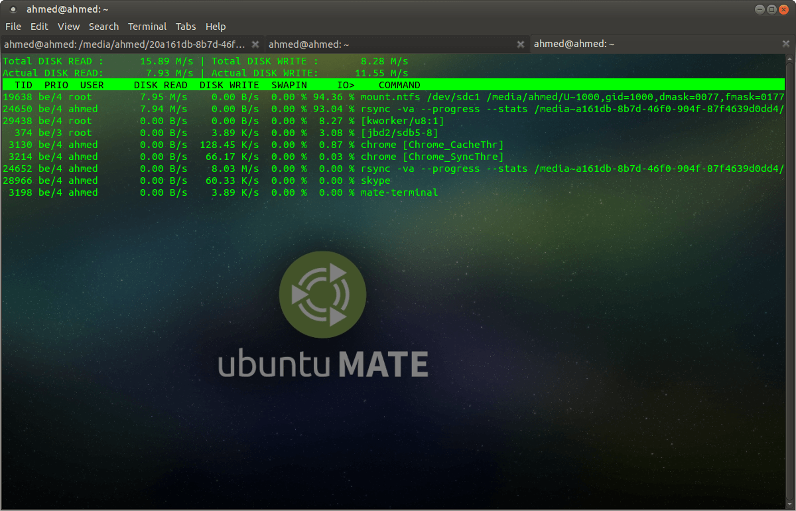
Task: Click TID 3214 in the process list
Action: pyautogui.click(x=21, y=157)
